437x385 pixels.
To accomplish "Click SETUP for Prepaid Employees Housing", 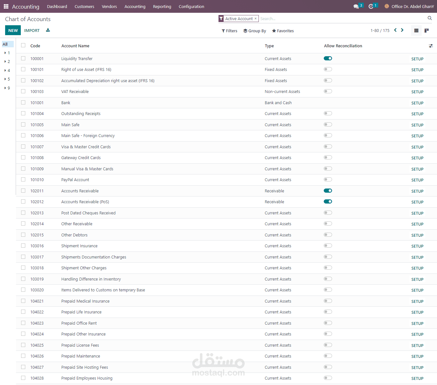I will (417, 379).
